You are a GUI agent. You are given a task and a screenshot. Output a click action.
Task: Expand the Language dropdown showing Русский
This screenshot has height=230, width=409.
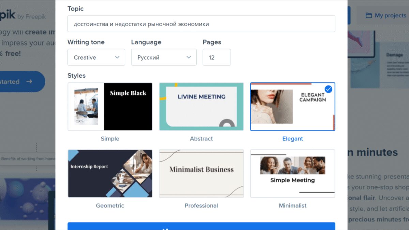(164, 57)
